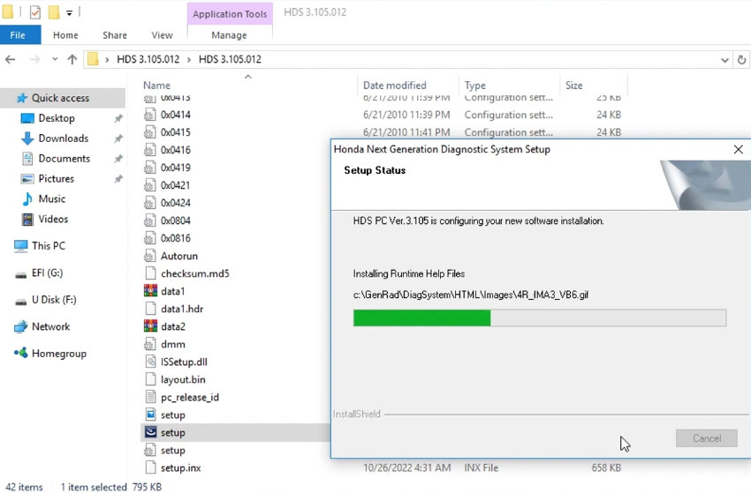Open the Manage tab under Application Tools
Image resolution: width=751 pixels, height=493 pixels.
(x=229, y=35)
